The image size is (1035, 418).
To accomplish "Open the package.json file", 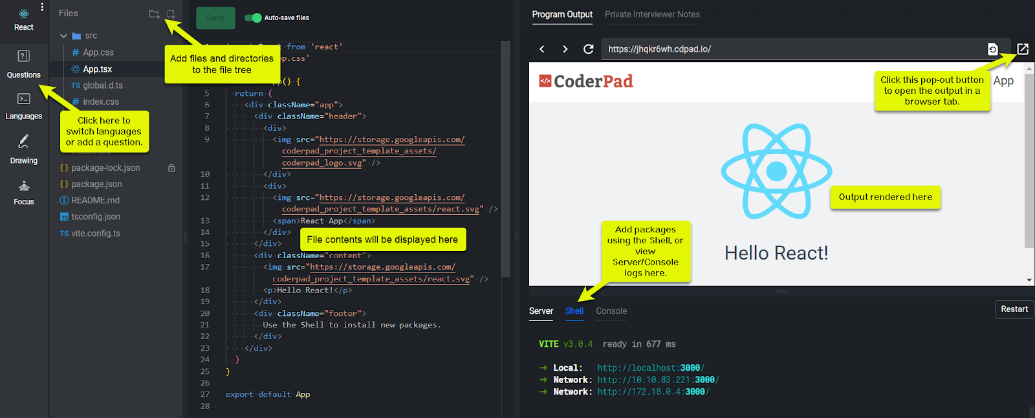I will coord(96,184).
